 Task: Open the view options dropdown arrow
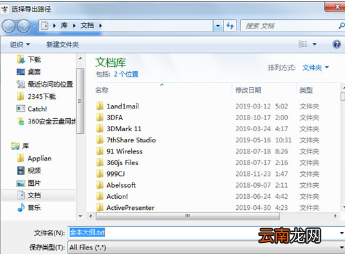(314, 44)
